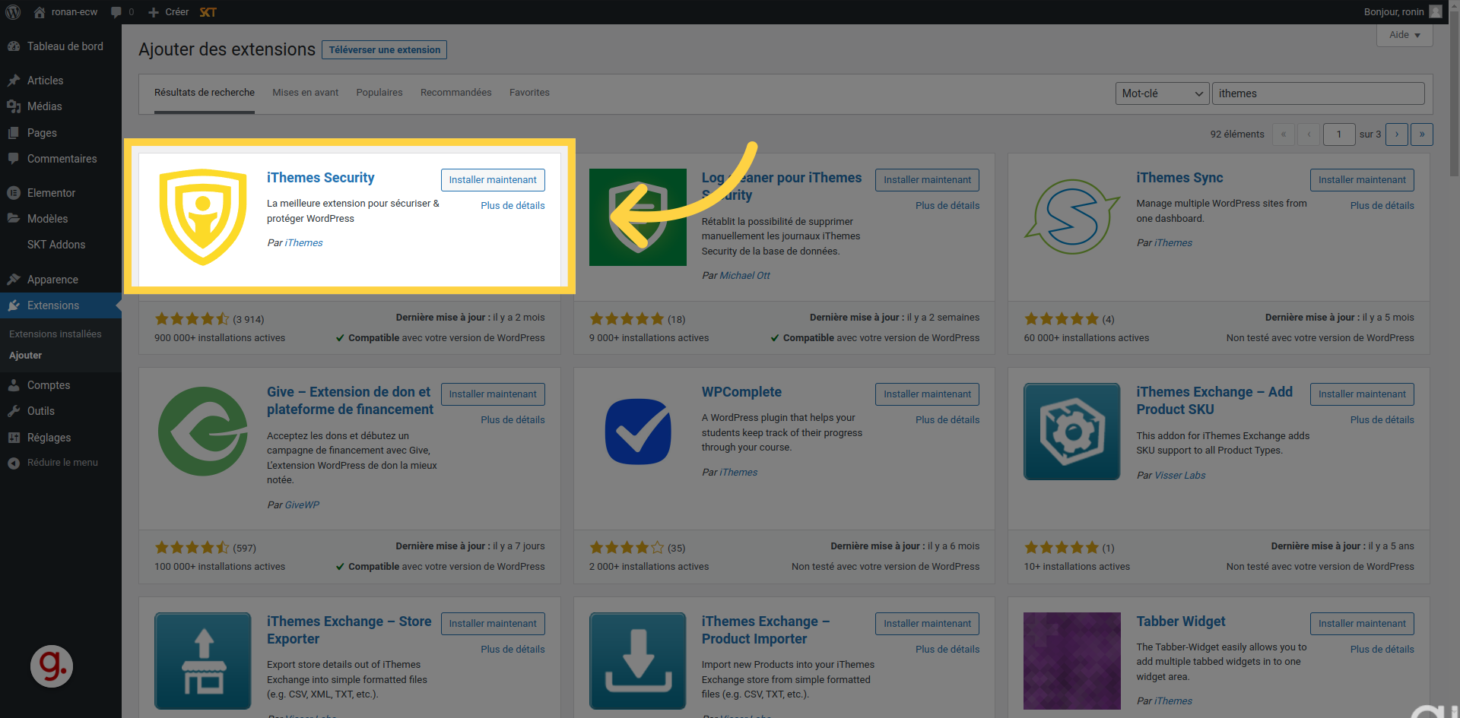Open Plus de détails for iThemes Sync
This screenshot has height=718, width=1460.
[1382, 206]
